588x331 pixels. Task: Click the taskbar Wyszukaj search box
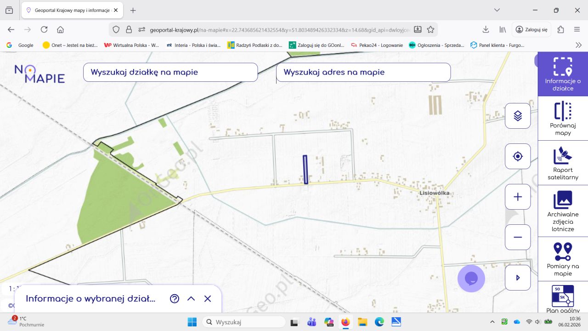244,322
